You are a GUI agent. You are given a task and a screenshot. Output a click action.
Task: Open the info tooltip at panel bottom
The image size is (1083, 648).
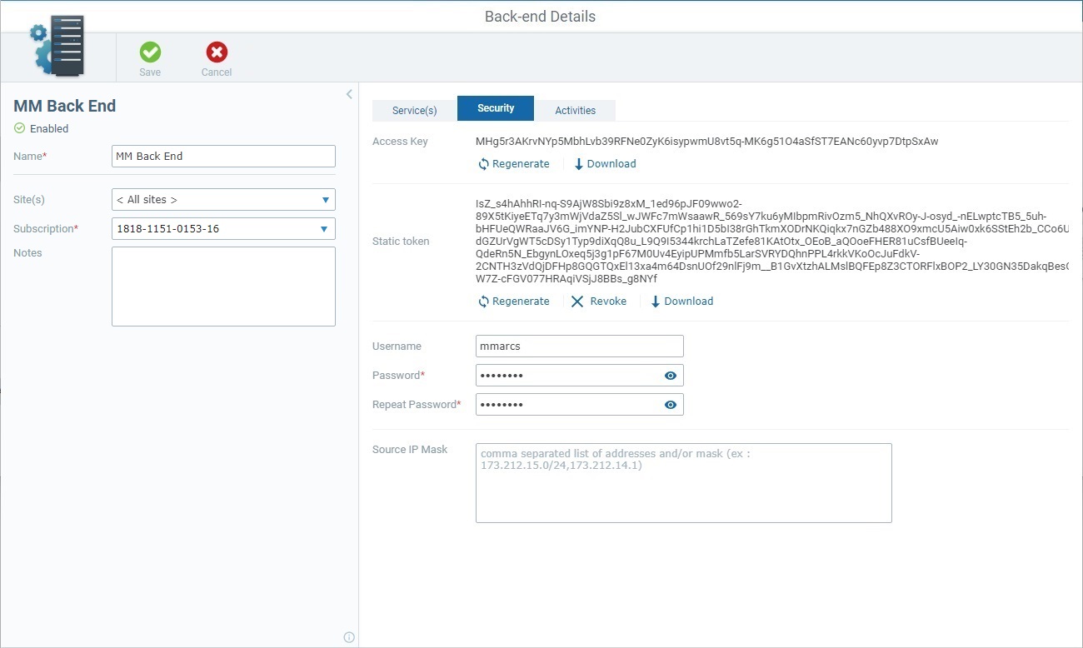(349, 636)
